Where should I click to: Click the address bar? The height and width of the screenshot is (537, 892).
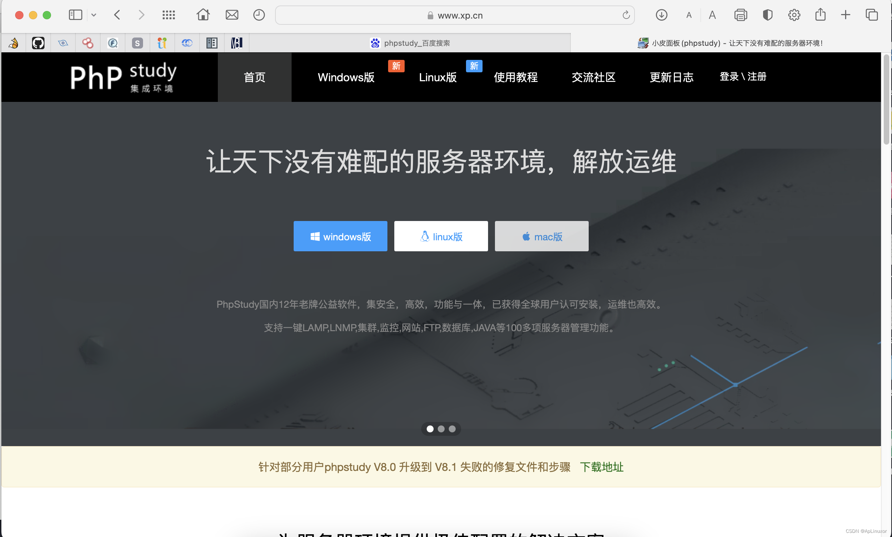tap(455, 15)
